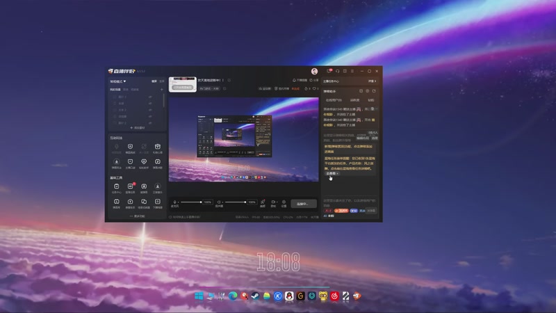This screenshot has width=556, height=313.
Task: Click the 去查看 link in notification
Action: (x=332, y=173)
